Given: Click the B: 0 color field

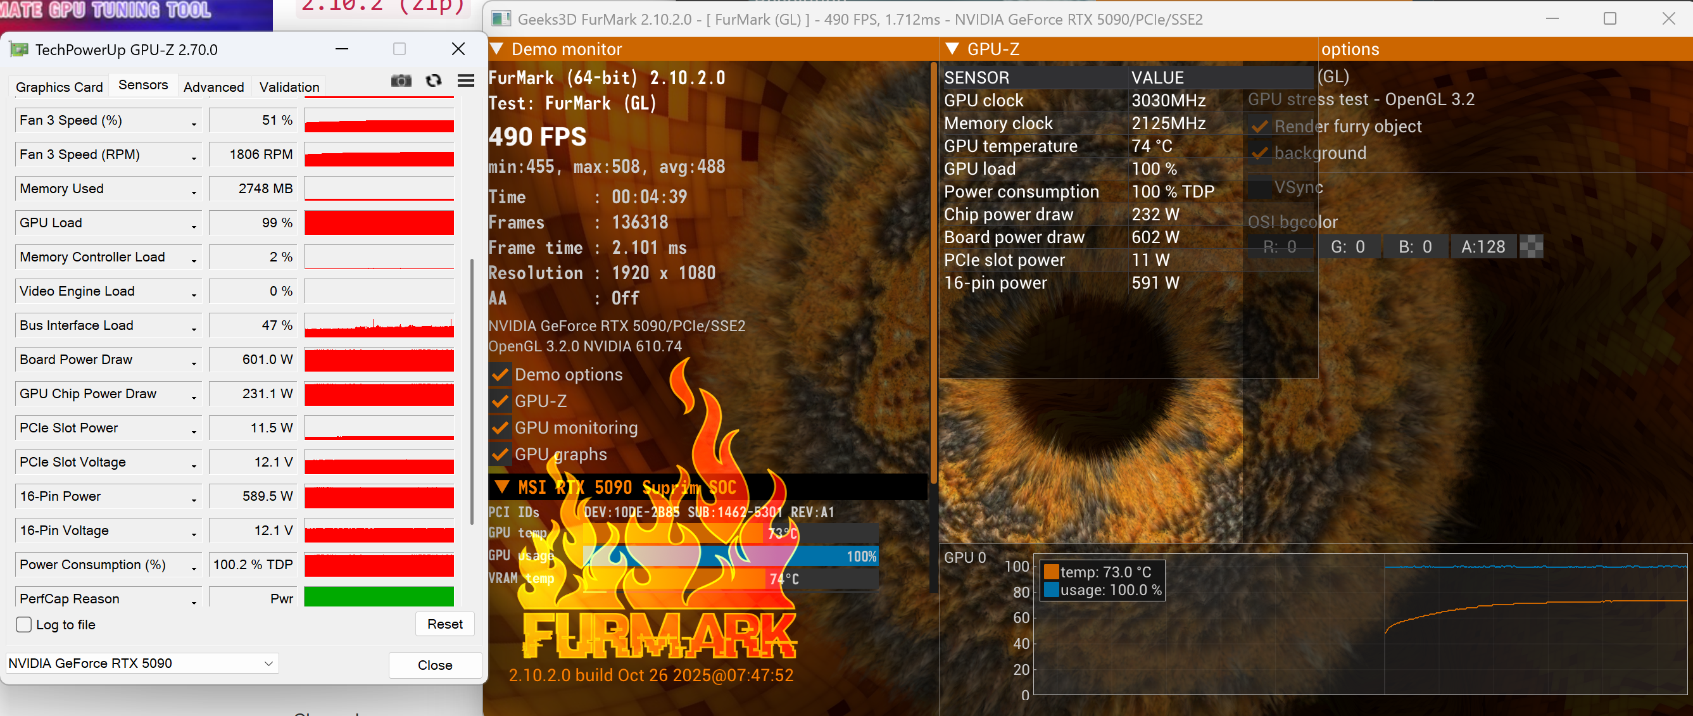Looking at the screenshot, I should point(1416,246).
